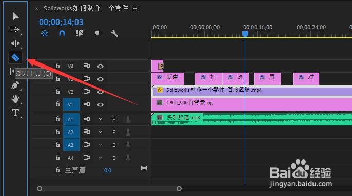Select the 对 title clip

coord(306,79)
